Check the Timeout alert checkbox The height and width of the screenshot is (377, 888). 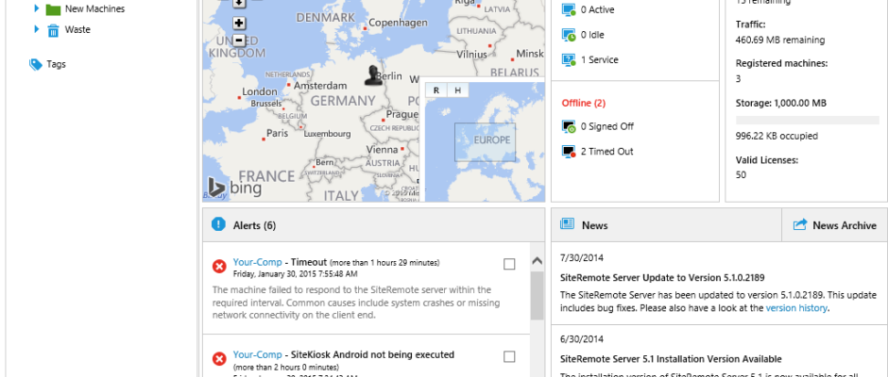coord(509,264)
